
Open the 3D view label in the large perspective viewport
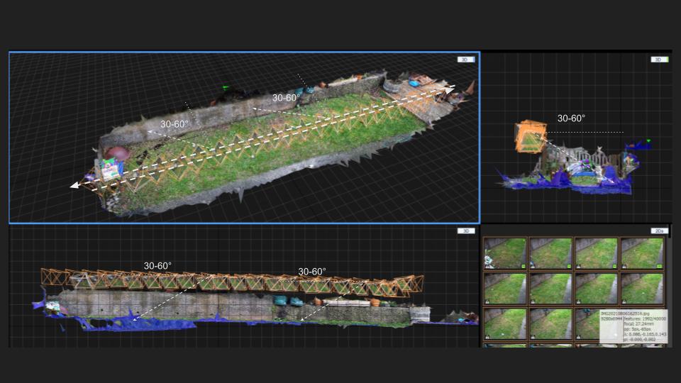pyautogui.click(x=465, y=60)
